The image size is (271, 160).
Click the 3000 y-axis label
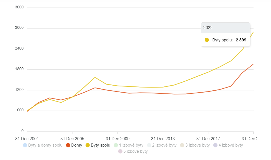tap(19, 28)
